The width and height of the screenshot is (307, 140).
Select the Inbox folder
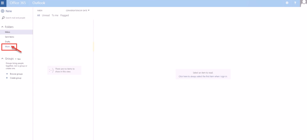click(16, 32)
